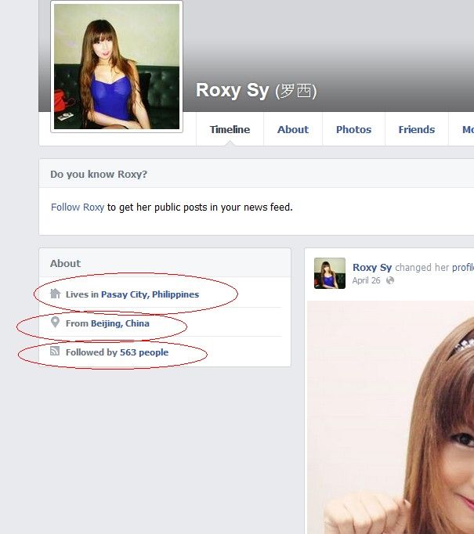Screen dimensions: 474x534
Task: Click the home icon beside Lives in
Action: coord(55,294)
